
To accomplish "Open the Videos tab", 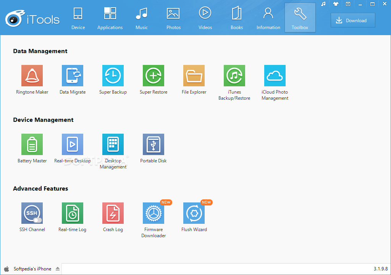I will [205, 18].
